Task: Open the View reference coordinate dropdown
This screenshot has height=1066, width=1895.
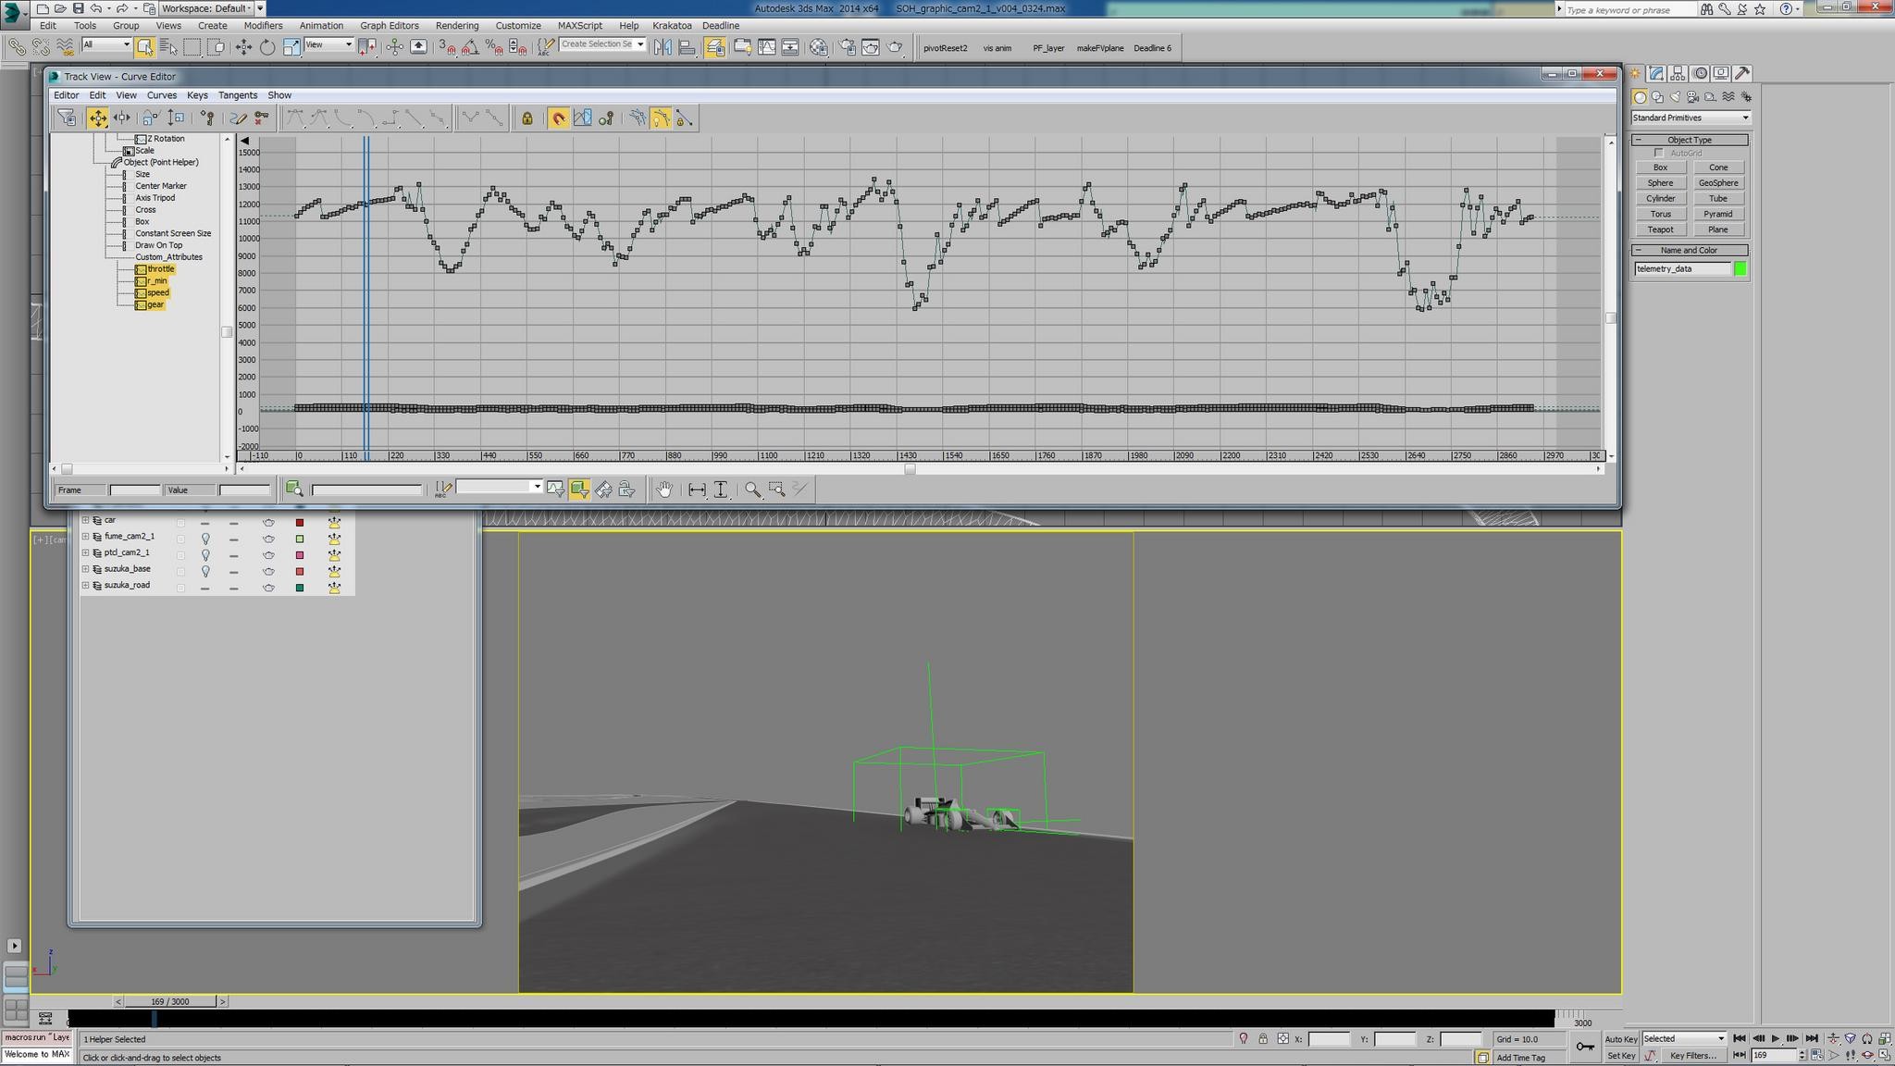Action: 328,44
